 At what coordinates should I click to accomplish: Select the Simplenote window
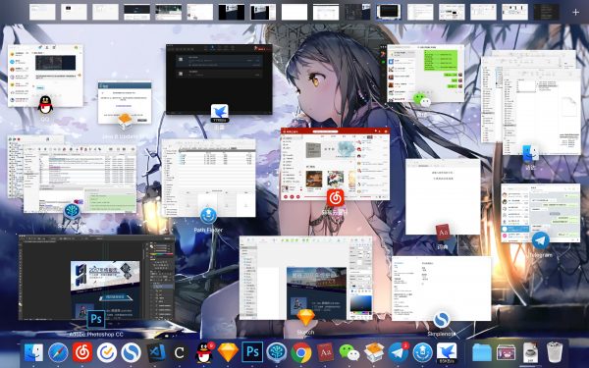click(x=442, y=289)
